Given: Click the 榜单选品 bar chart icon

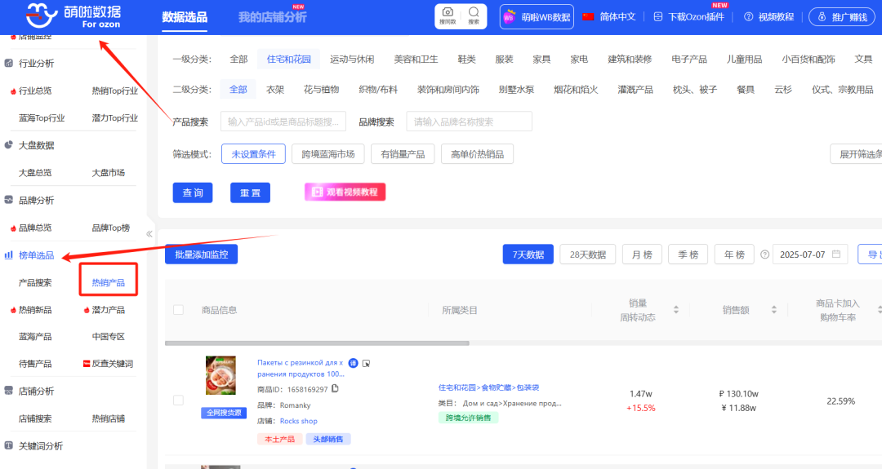Looking at the screenshot, I should tap(8, 255).
